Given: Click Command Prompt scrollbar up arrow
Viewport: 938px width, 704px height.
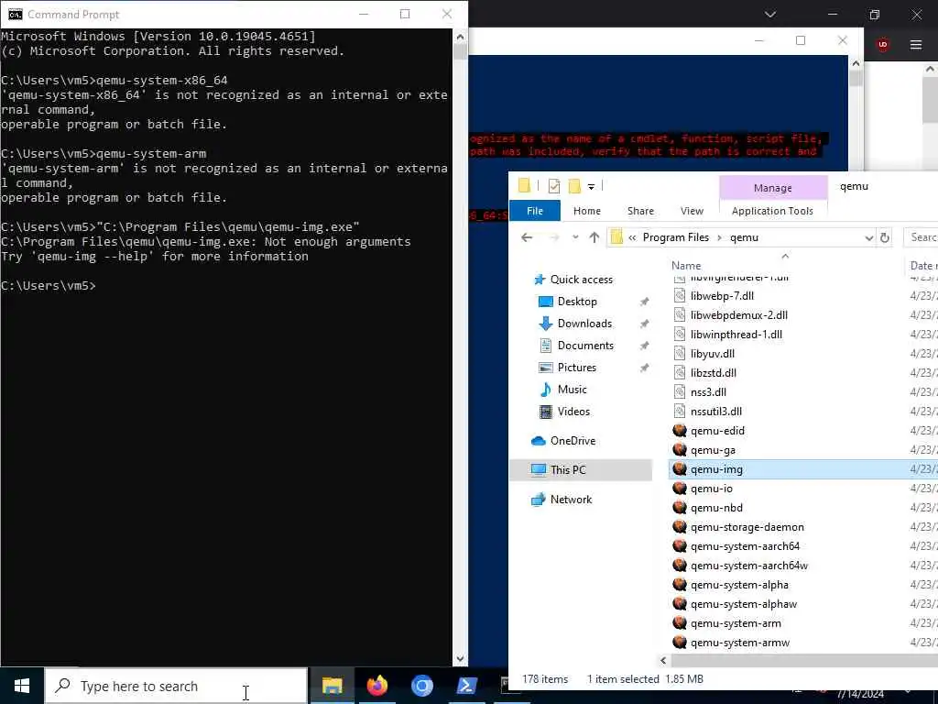Looking at the screenshot, I should coord(460,37).
